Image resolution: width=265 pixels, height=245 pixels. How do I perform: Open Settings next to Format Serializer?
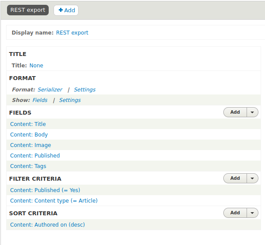tap(85, 90)
